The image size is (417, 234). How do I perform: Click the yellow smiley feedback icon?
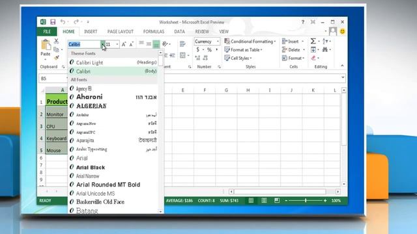343,31
